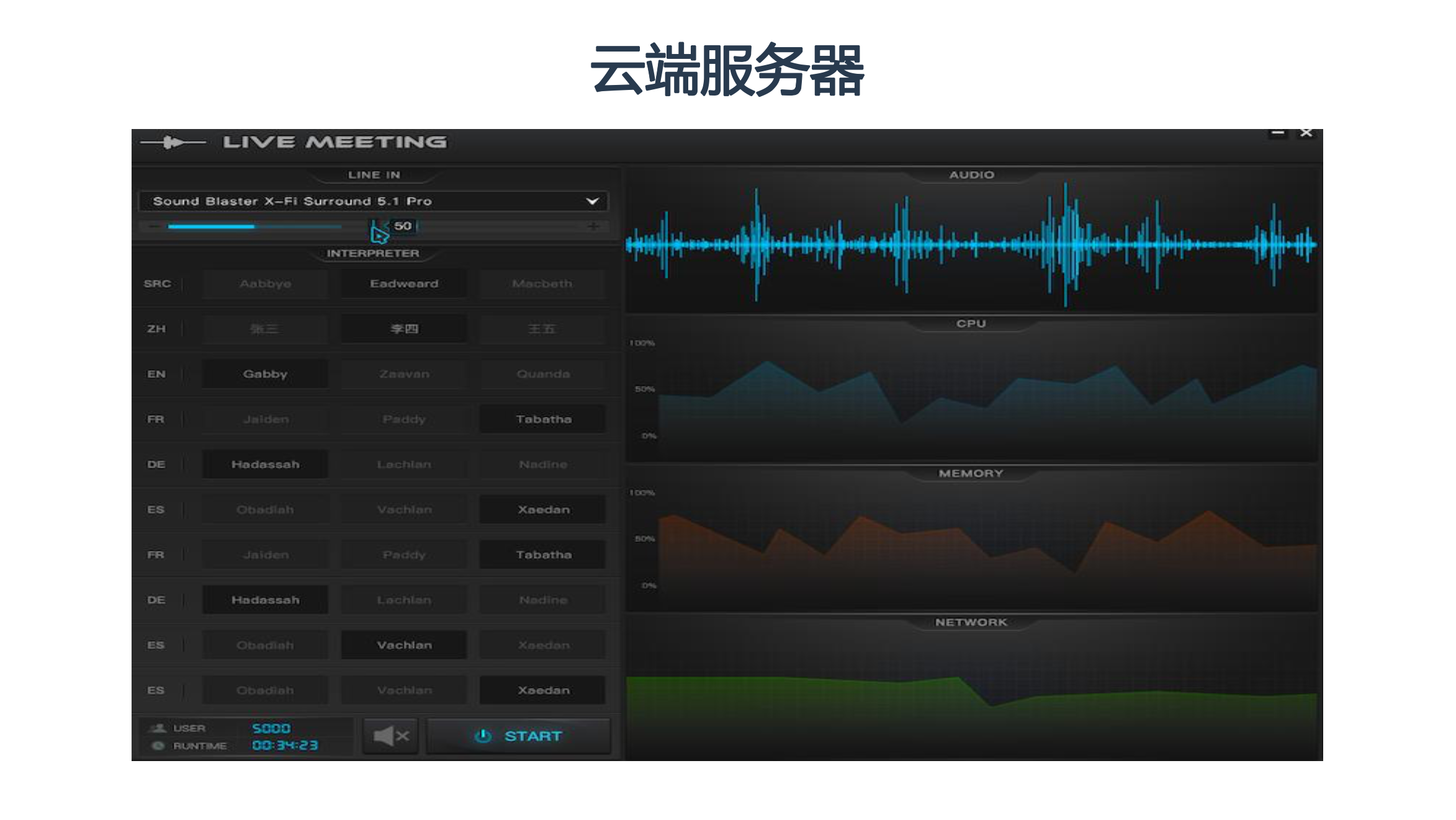The height and width of the screenshot is (820, 1456).
Task: Select interpreter Quanda in EN row
Action: [542, 374]
